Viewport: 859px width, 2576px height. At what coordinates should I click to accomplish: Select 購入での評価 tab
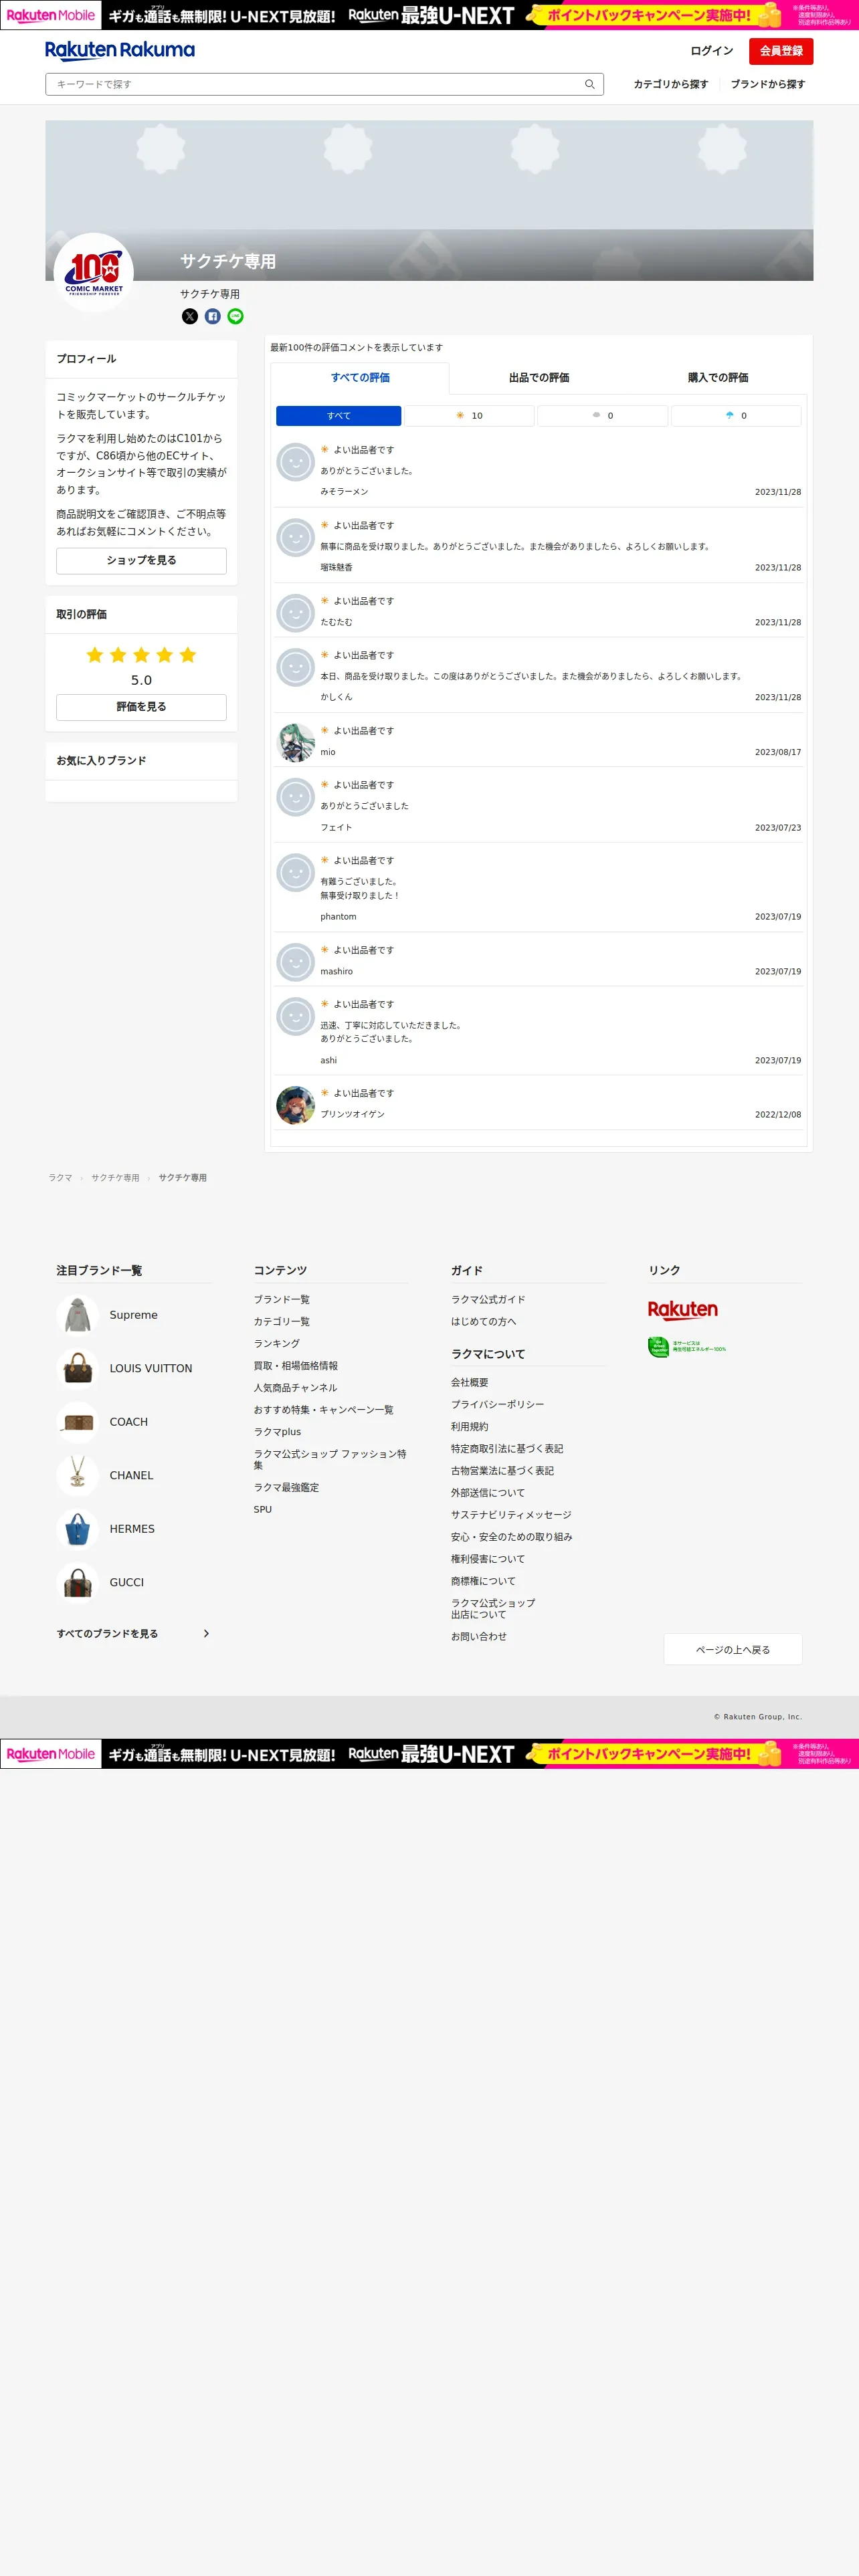718,378
